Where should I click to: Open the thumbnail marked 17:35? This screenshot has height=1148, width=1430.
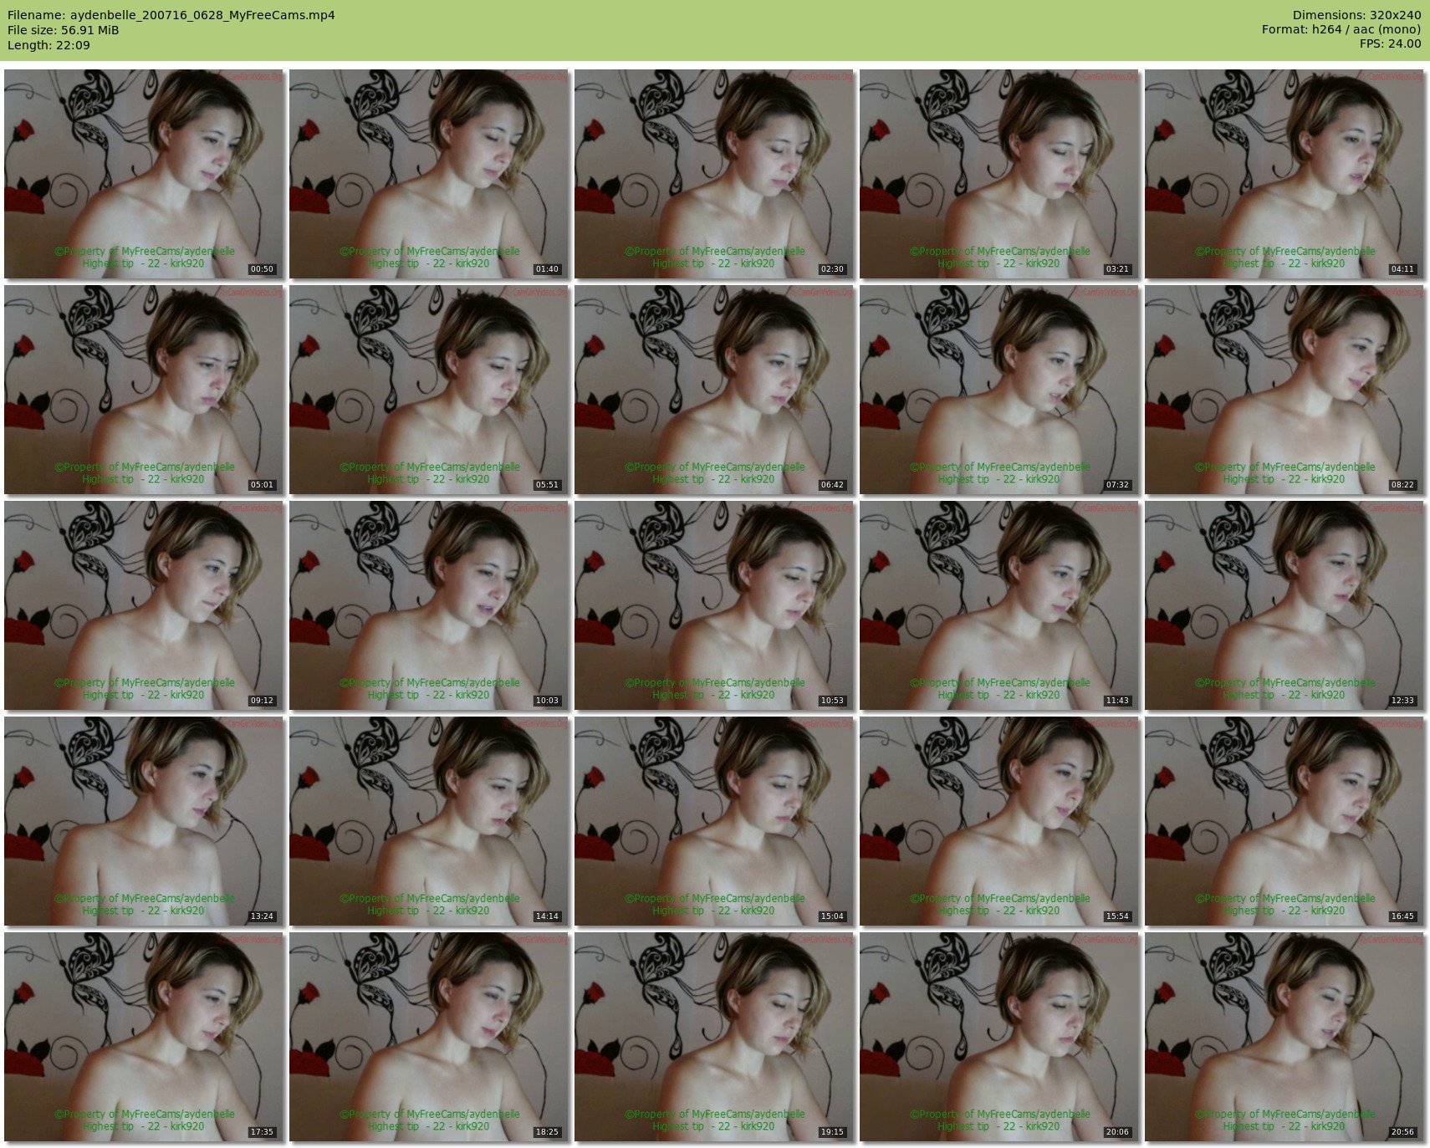coord(144,1037)
